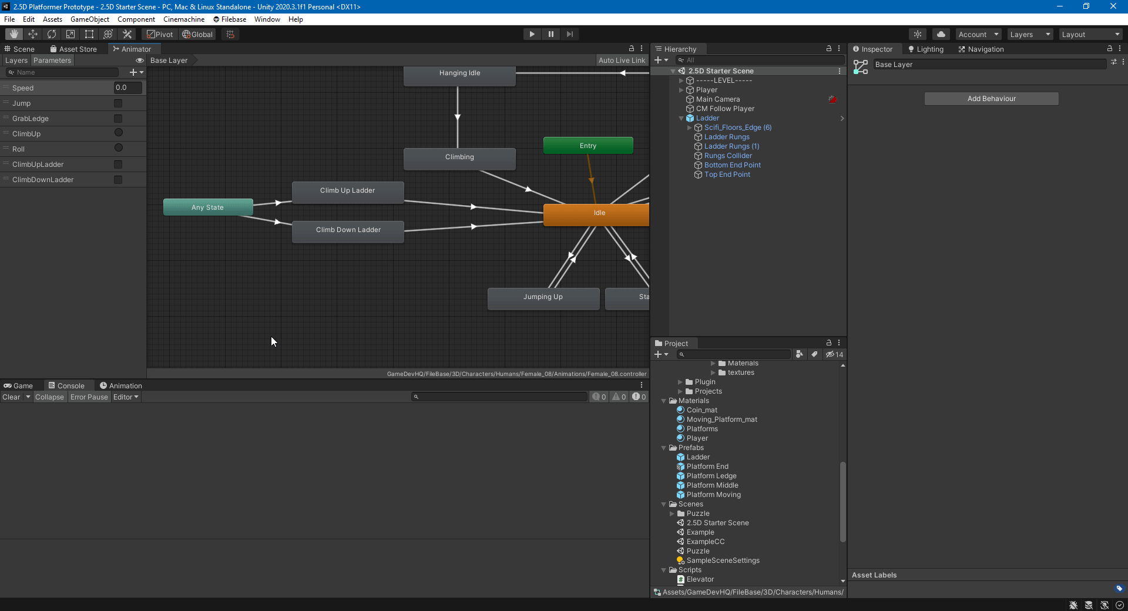Screen dimensions: 1128x611
Task: Open the custom editor tools wrench icon
Action: coord(127,34)
